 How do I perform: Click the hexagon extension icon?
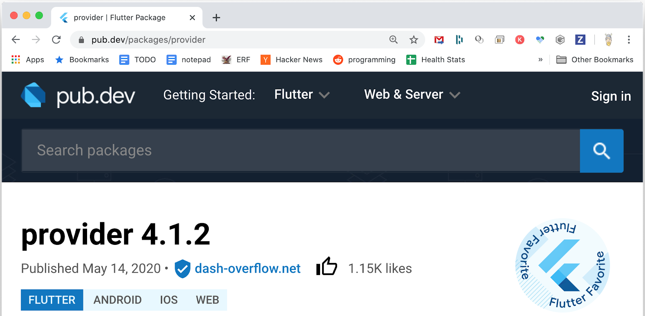point(560,39)
